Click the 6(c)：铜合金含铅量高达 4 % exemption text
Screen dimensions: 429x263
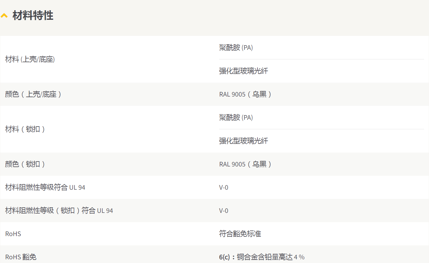262,257
